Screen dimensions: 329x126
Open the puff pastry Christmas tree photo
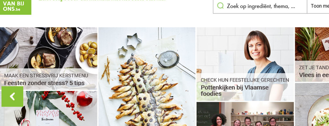(x=147, y=77)
